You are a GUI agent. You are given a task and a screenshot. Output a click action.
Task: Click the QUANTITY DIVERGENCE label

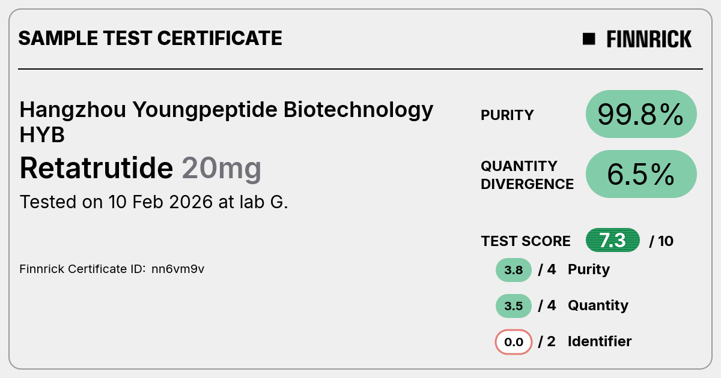tap(527, 175)
